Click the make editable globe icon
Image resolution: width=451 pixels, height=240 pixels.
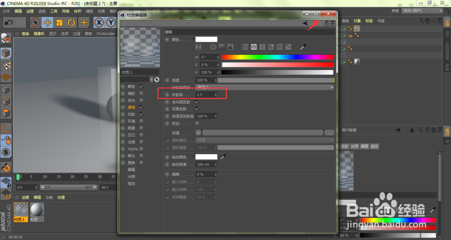pos(6,38)
